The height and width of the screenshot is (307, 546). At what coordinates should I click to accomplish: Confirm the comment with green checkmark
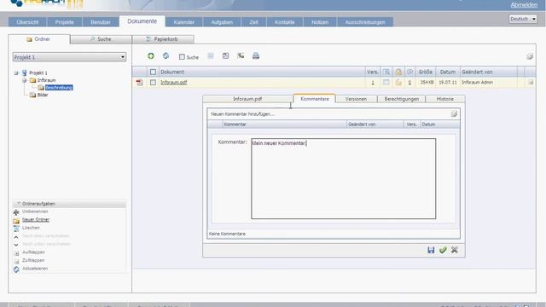(x=443, y=250)
